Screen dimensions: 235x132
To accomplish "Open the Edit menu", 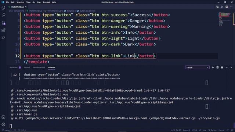I will pyautogui.click(x=13, y=2).
